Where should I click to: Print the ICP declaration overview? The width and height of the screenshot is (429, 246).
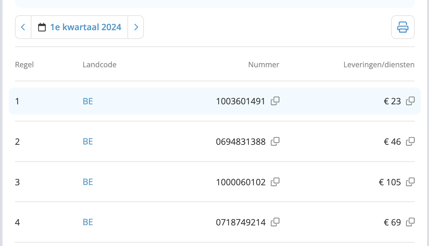(x=403, y=27)
